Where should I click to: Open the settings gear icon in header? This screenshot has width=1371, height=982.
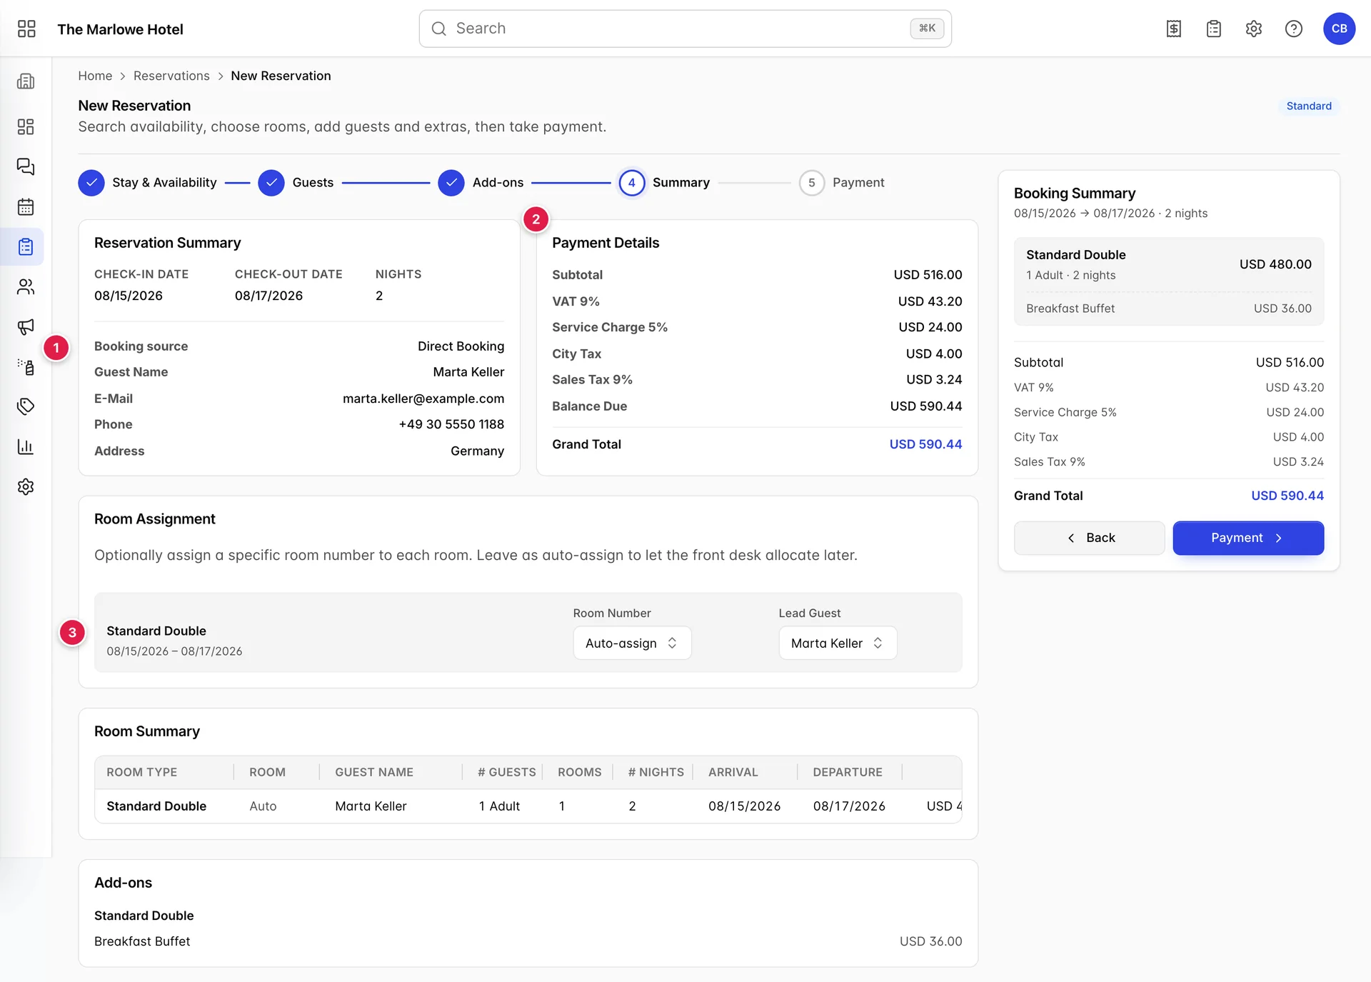pyautogui.click(x=1254, y=29)
